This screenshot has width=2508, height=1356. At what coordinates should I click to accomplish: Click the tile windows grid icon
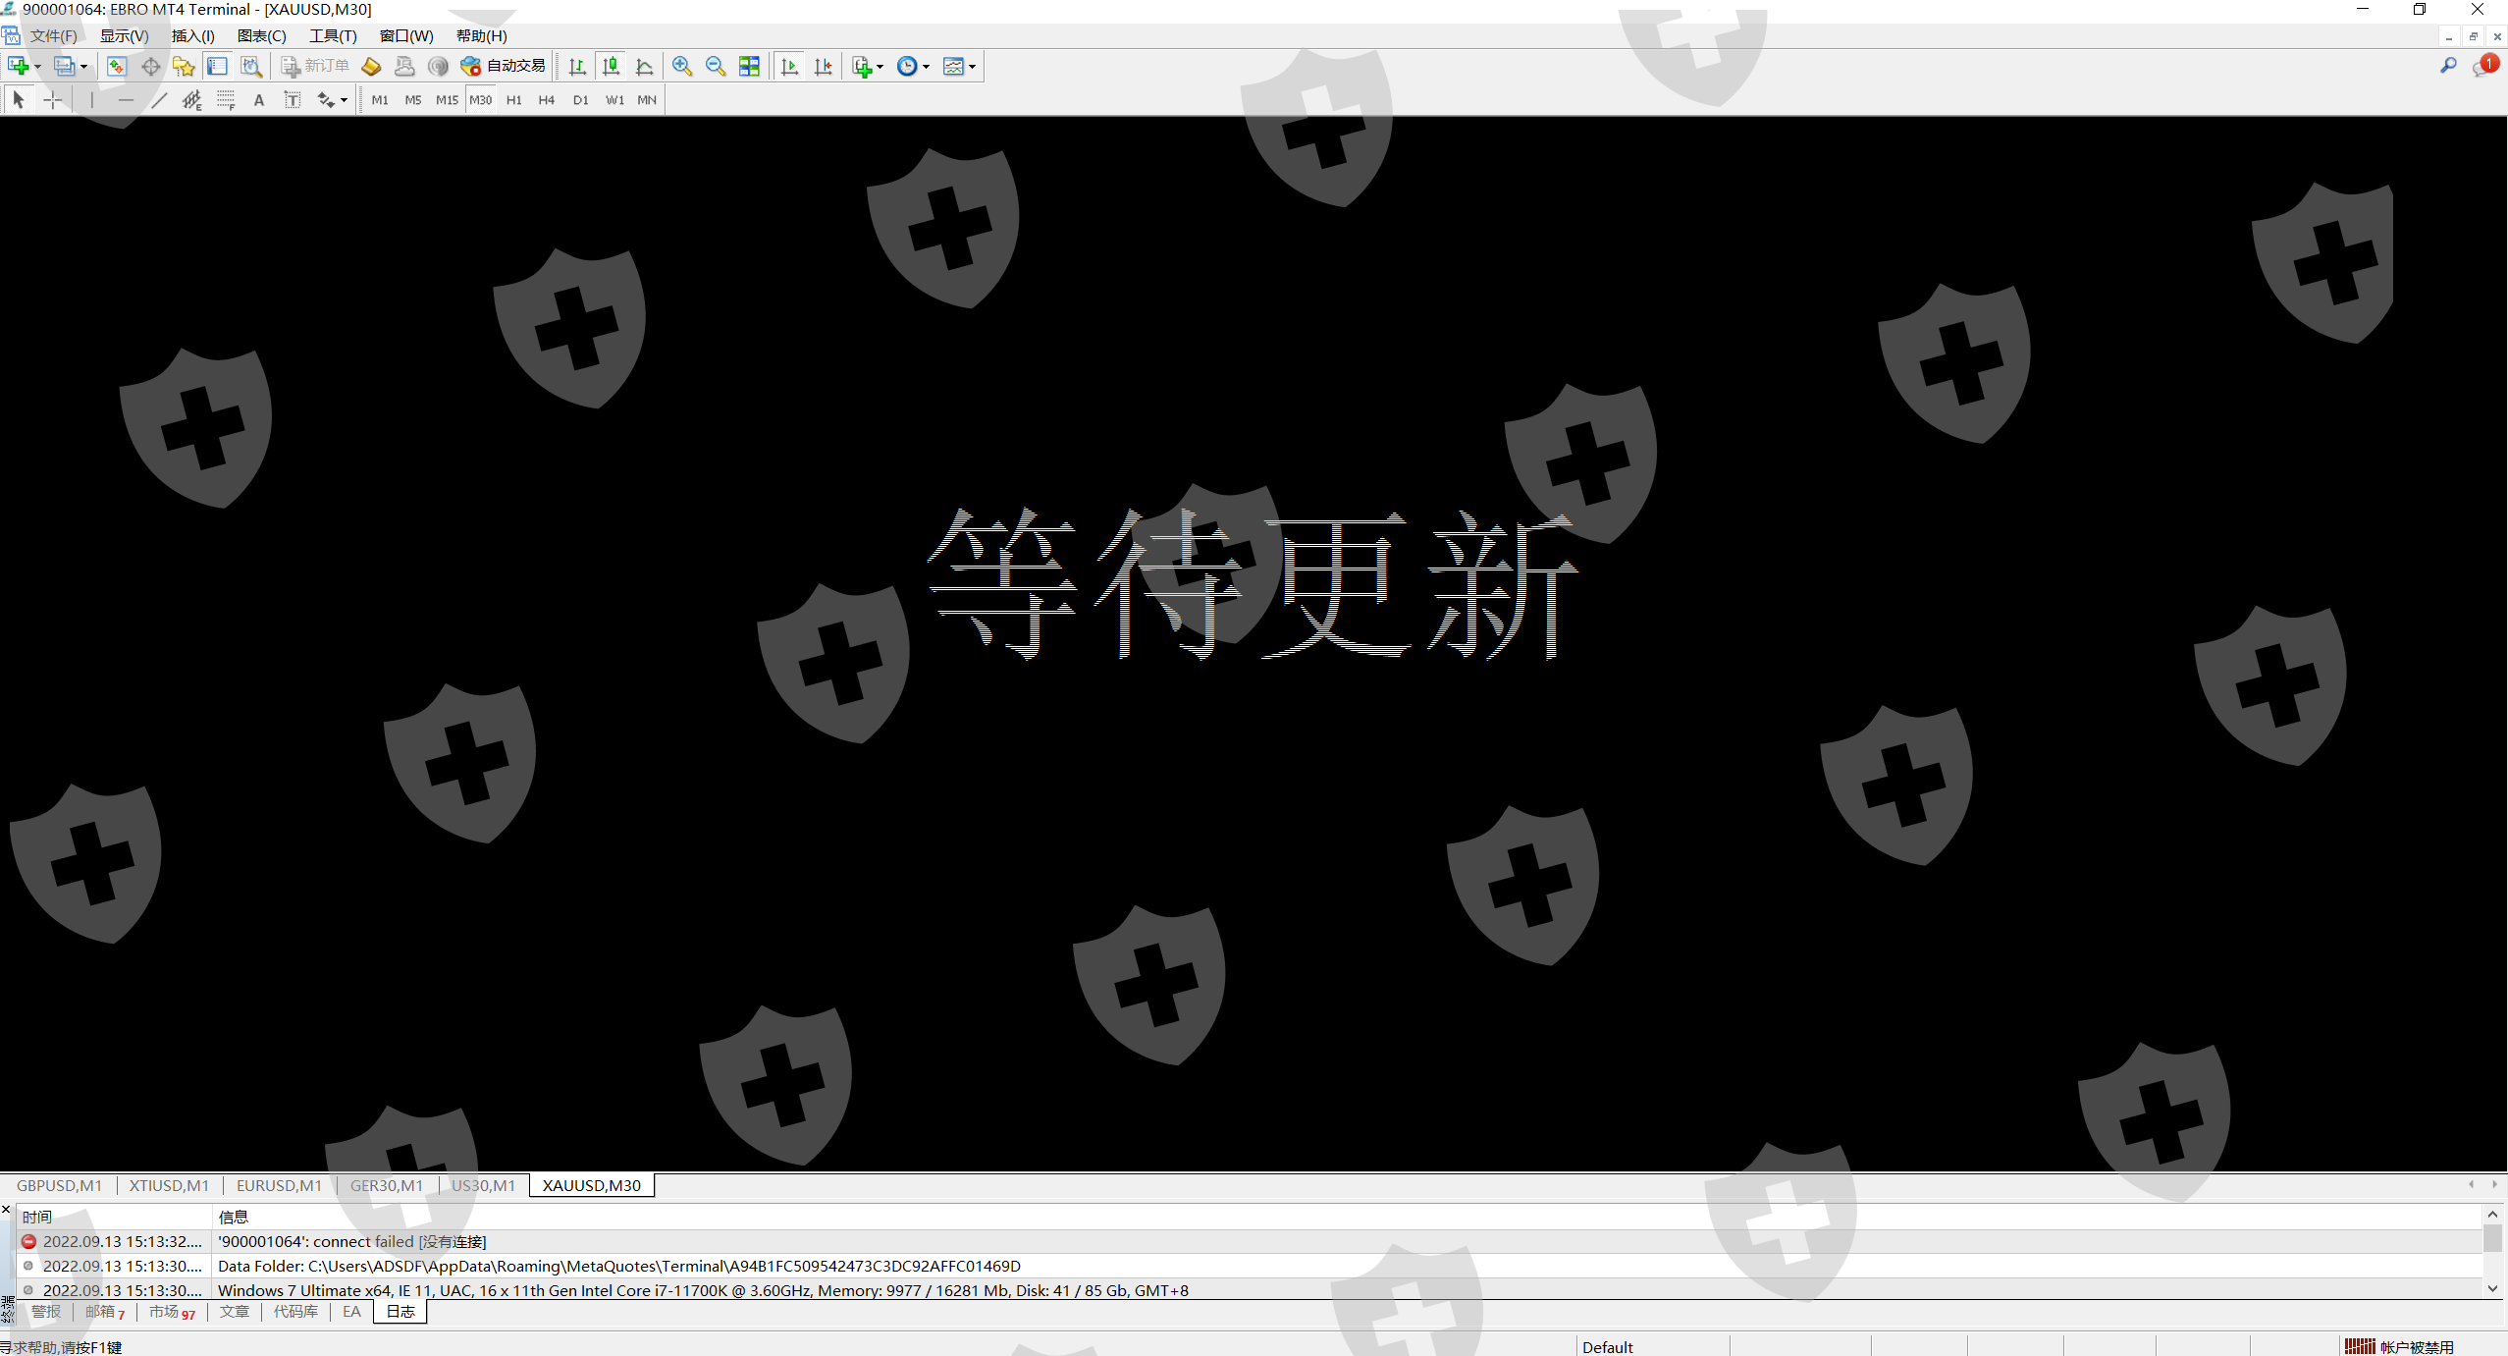(749, 66)
